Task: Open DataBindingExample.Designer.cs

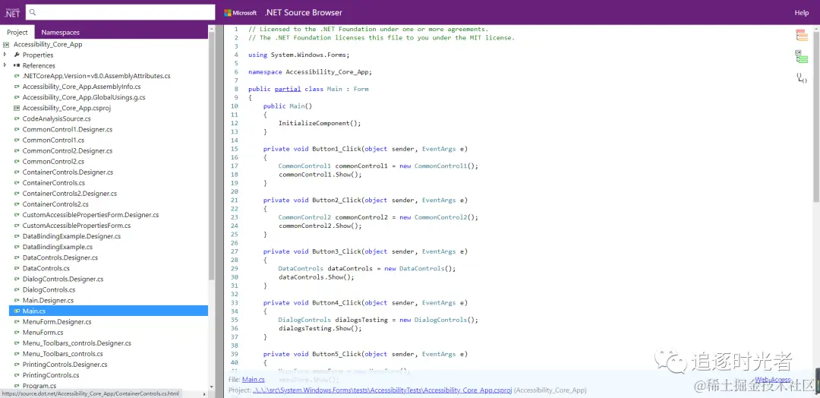Action: [x=71, y=236]
